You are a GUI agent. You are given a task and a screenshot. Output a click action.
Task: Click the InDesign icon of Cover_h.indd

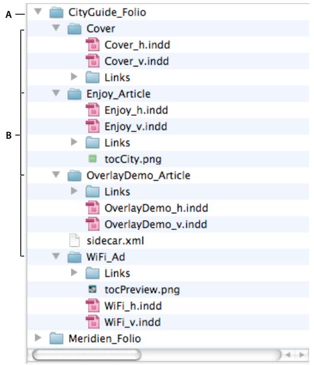click(93, 44)
